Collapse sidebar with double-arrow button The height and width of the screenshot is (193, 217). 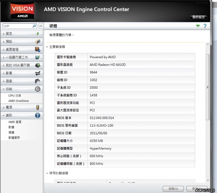tap(41, 26)
